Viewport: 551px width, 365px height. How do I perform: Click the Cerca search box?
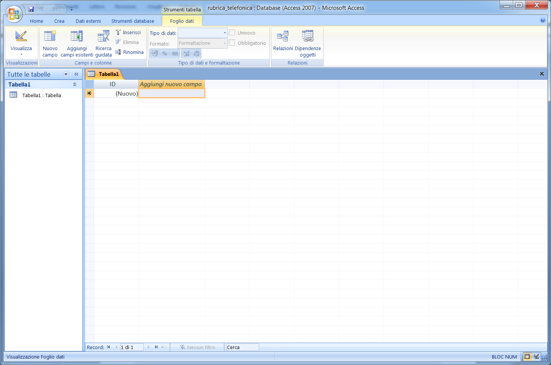242,347
